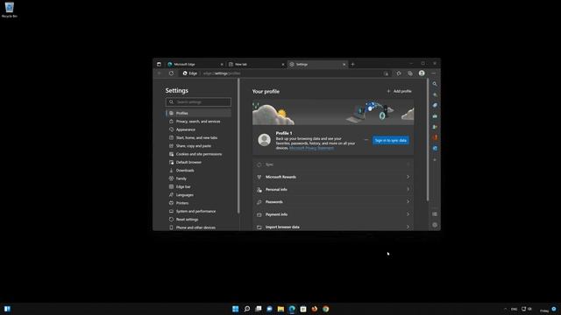Click the Microsoft Rewards trophy icon
This screenshot has height=315, width=561.
pyautogui.click(x=259, y=177)
